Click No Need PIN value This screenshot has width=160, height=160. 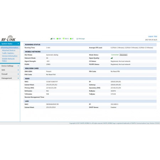(x=115, y=71)
